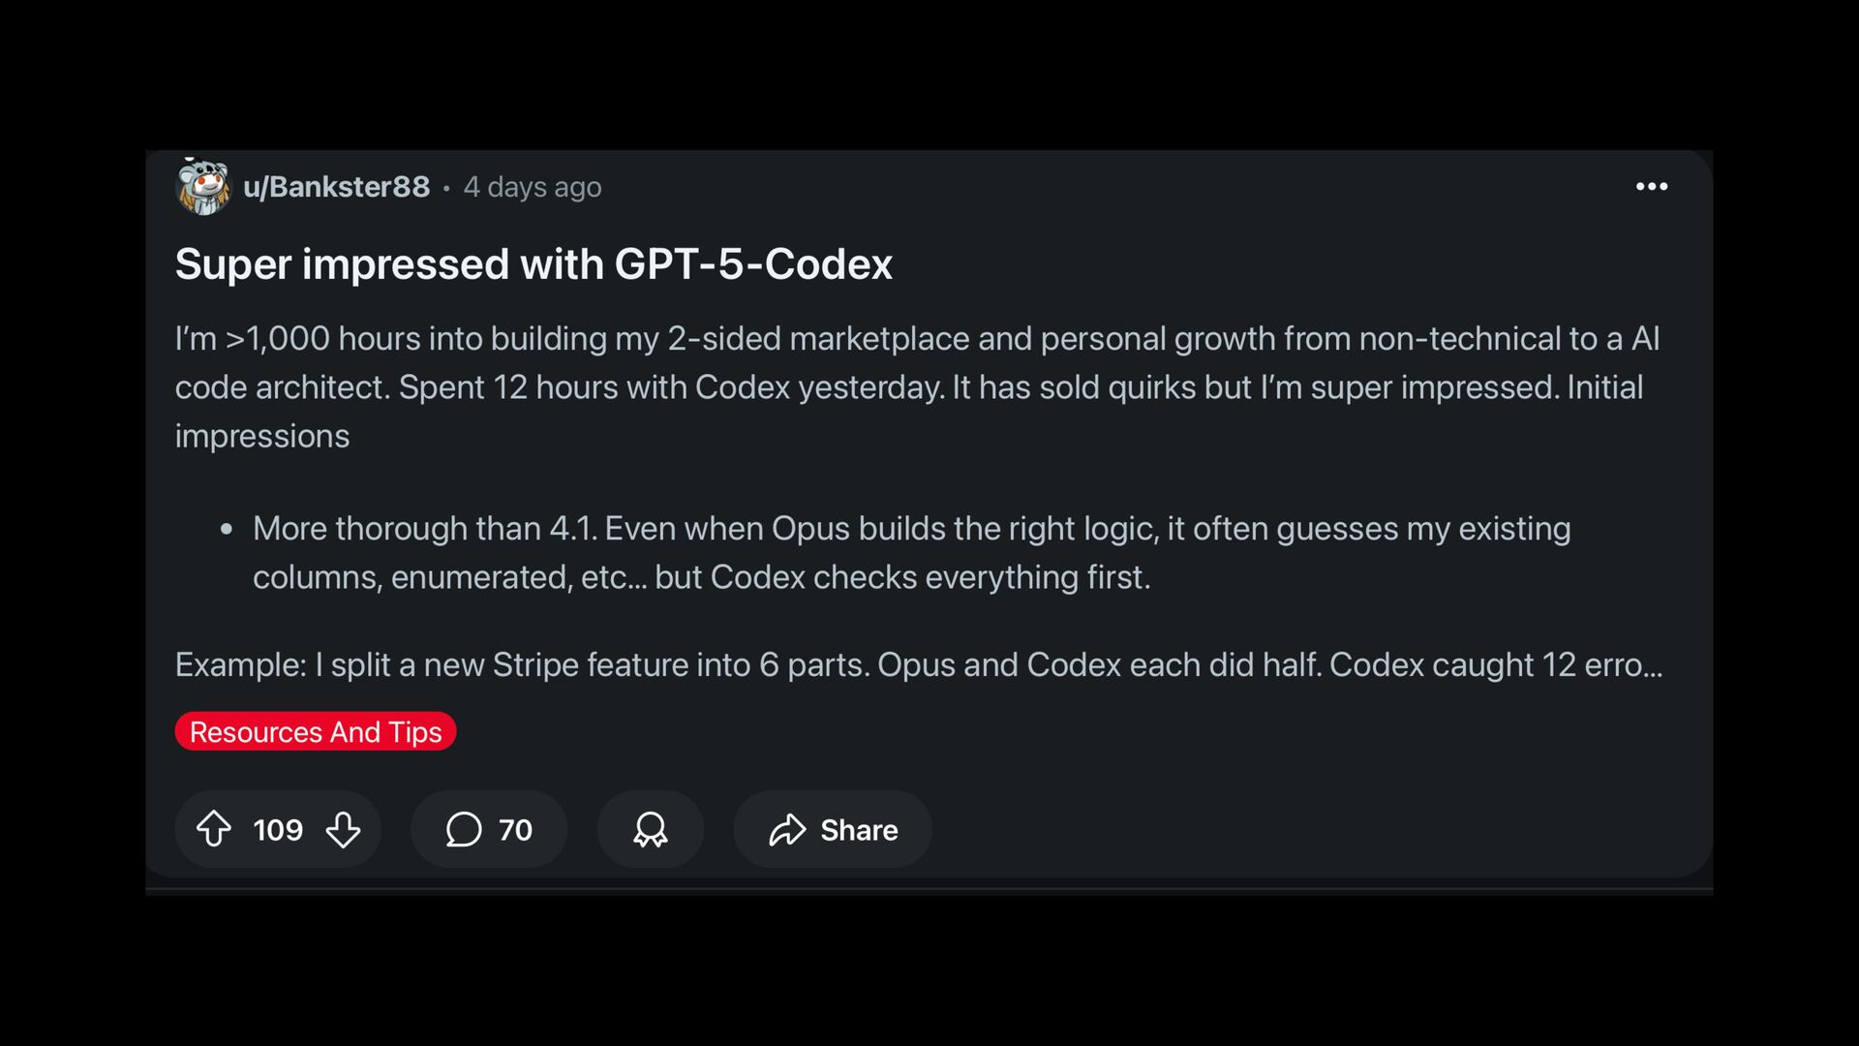Click the bullet marker before 'More thorough'
The width and height of the screenshot is (1859, 1046).
tap(227, 529)
